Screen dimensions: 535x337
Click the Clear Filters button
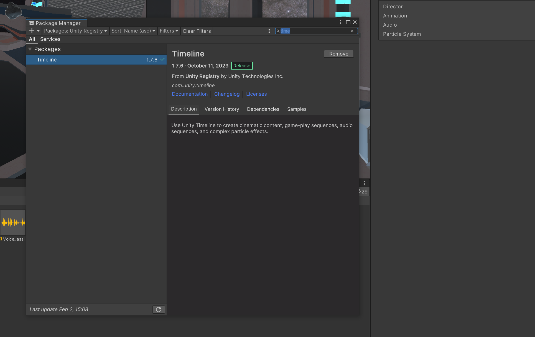coord(197,31)
